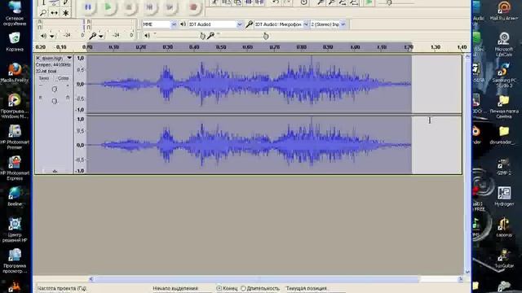522x293 pixels.
Task: Click the vertical scrollbar down arrow
Action: pos(467,272)
